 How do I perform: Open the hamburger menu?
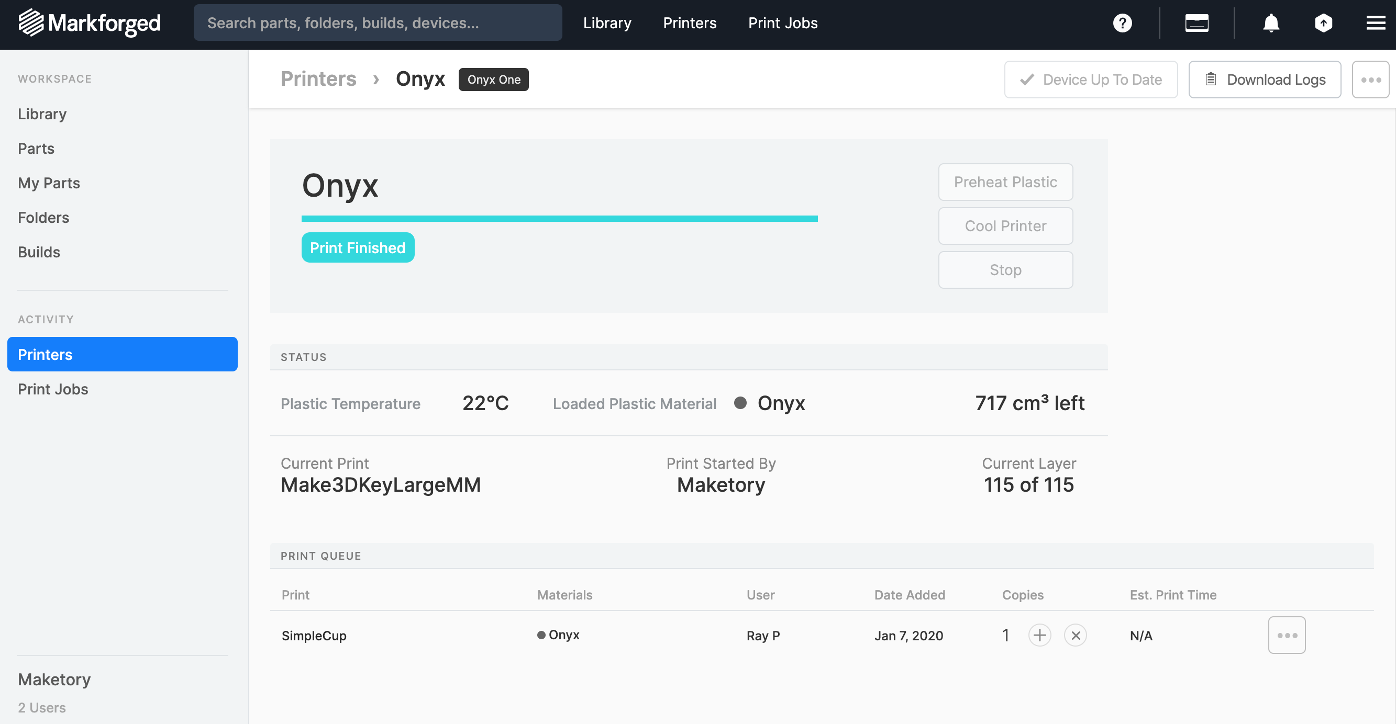[1376, 22]
